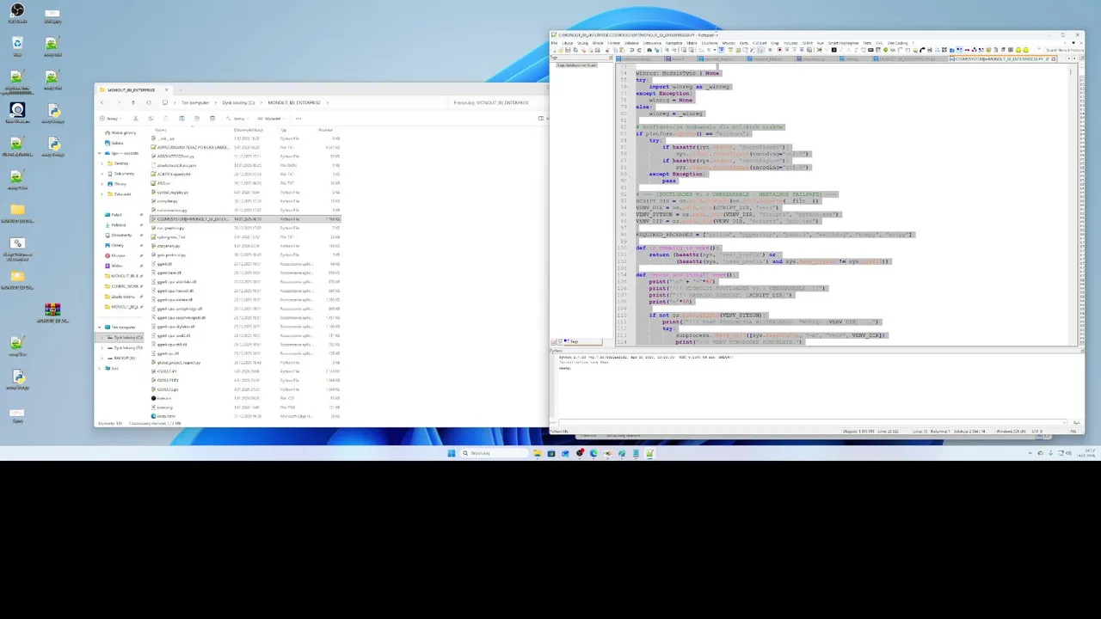Image resolution: width=1101 pixels, height=619 pixels.
Task: Expand the Desktop folder in the sidebar
Action: click(103, 163)
